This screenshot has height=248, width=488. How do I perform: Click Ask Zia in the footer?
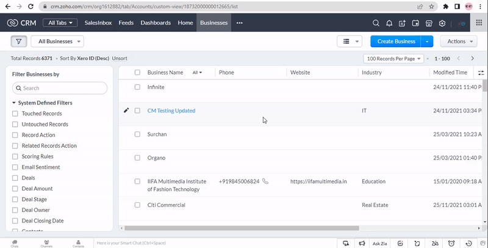click(379, 244)
